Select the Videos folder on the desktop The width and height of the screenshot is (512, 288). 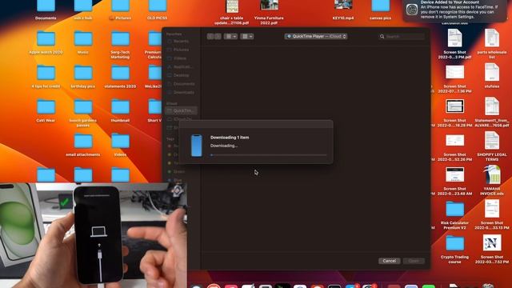pos(120,145)
